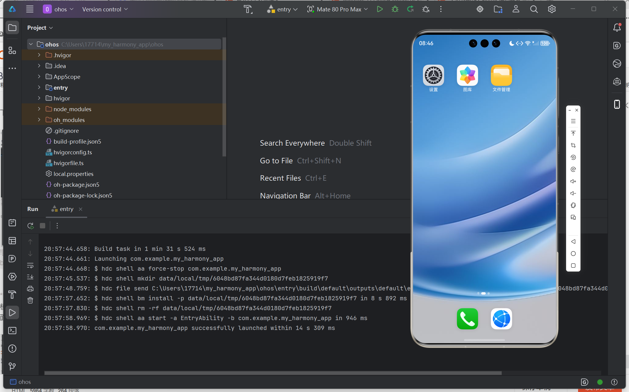Image resolution: width=629 pixels, height=392 pixels.
Task: Open Version control dropdown menu
Action: tap(105, 9)
